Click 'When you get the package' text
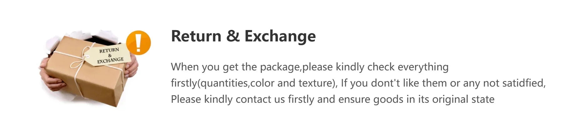This screenshot has width=583, height=137. (x=236, y=67)
